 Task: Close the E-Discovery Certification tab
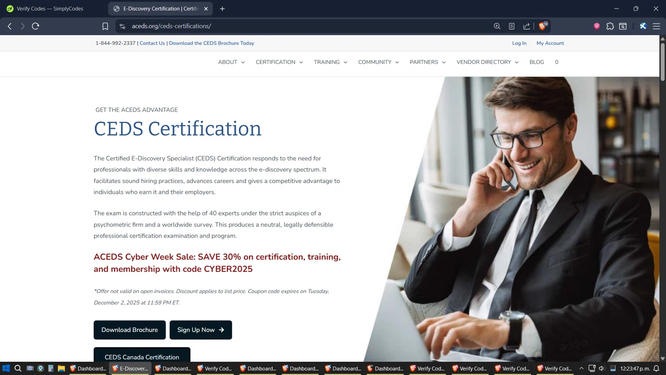[x=206, y=8]
